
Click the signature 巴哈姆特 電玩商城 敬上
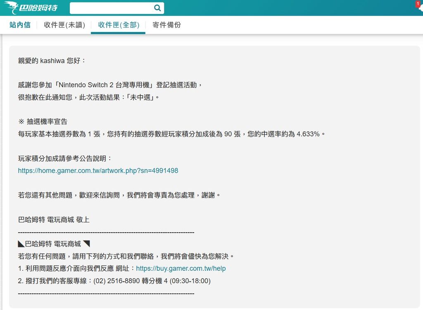pos(54,219)
